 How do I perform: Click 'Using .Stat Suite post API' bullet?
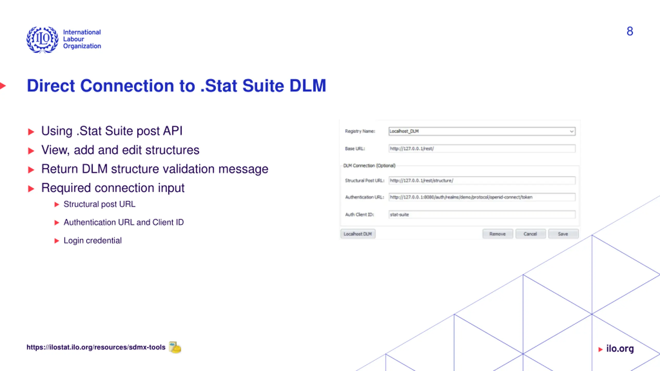point(112,131)
